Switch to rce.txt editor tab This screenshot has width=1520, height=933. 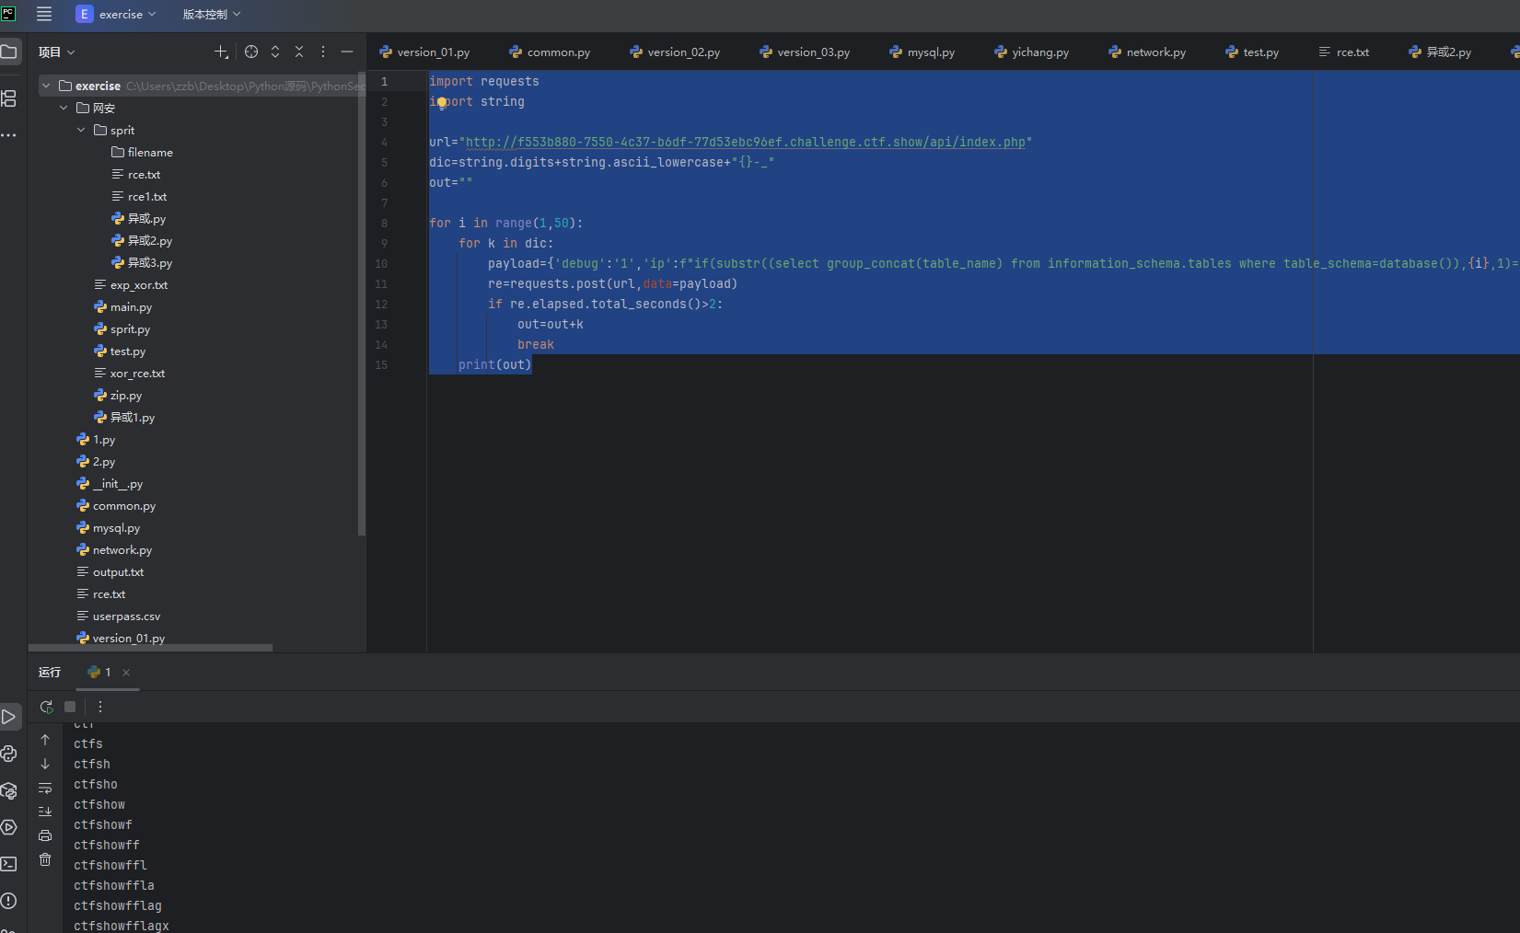point(1344,52)
